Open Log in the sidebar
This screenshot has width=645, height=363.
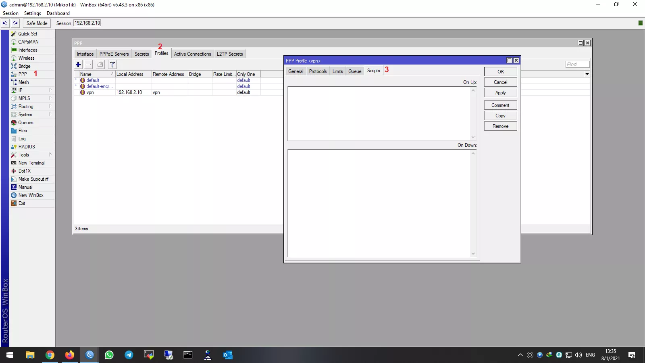(x=22, y=139)
